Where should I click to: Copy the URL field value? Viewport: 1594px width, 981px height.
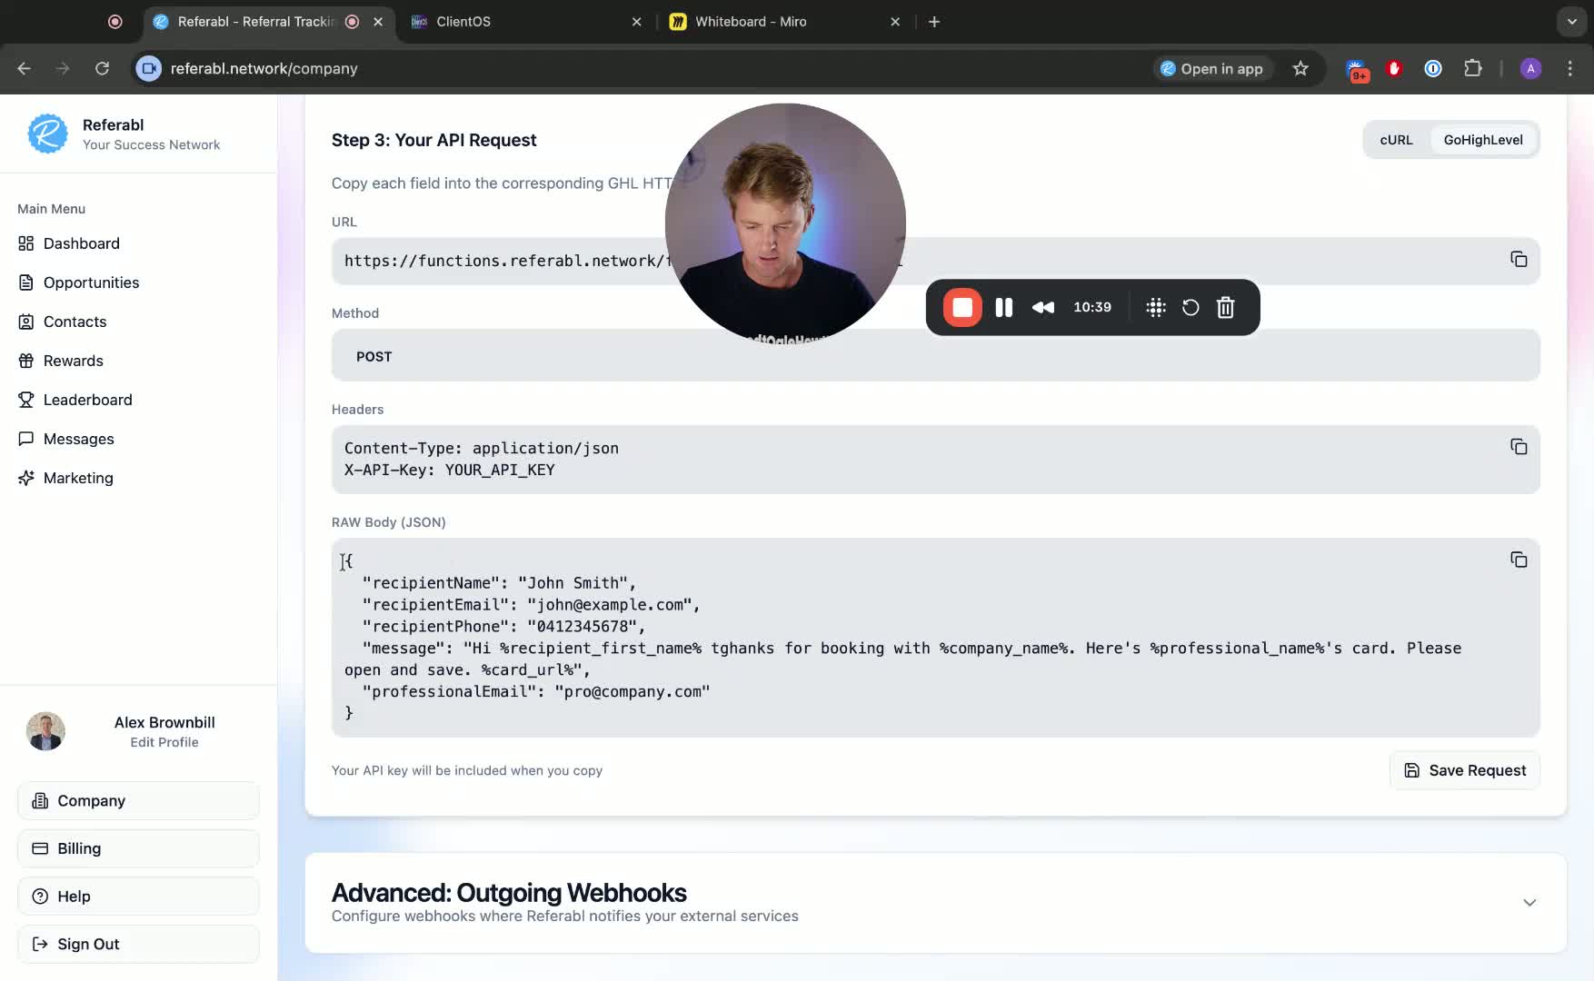1519,260
